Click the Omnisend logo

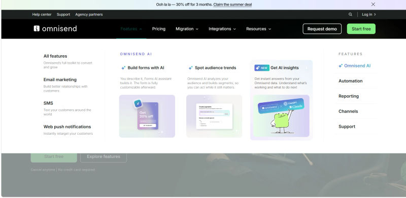point(55,29)
